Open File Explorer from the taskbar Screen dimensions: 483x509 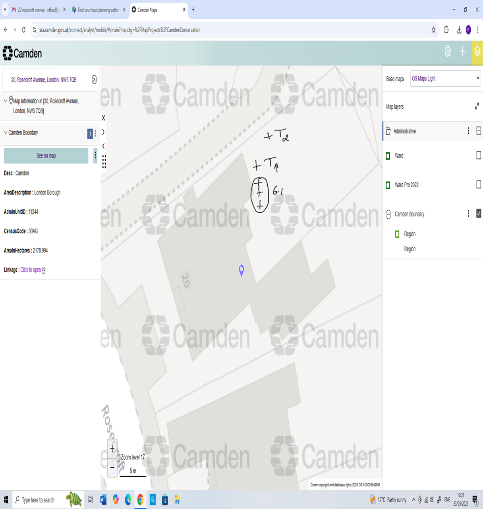(x=177, y=500)
